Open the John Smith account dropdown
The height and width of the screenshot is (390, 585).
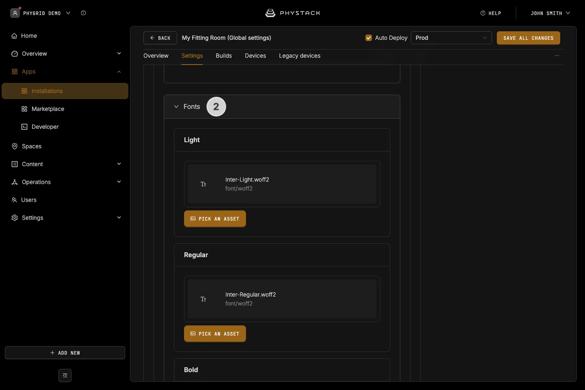coord(550,13)
